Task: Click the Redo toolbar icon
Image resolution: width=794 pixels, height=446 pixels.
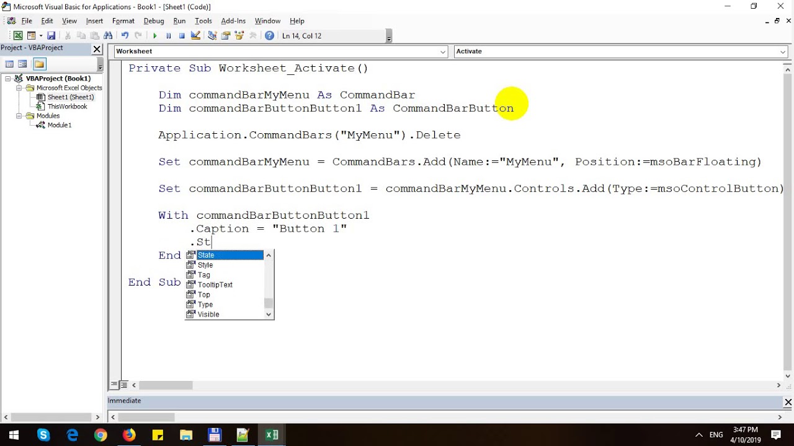Action: click(138, 36)
